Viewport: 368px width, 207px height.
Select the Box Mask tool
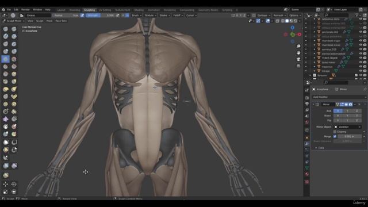click(x=6, y=142)
